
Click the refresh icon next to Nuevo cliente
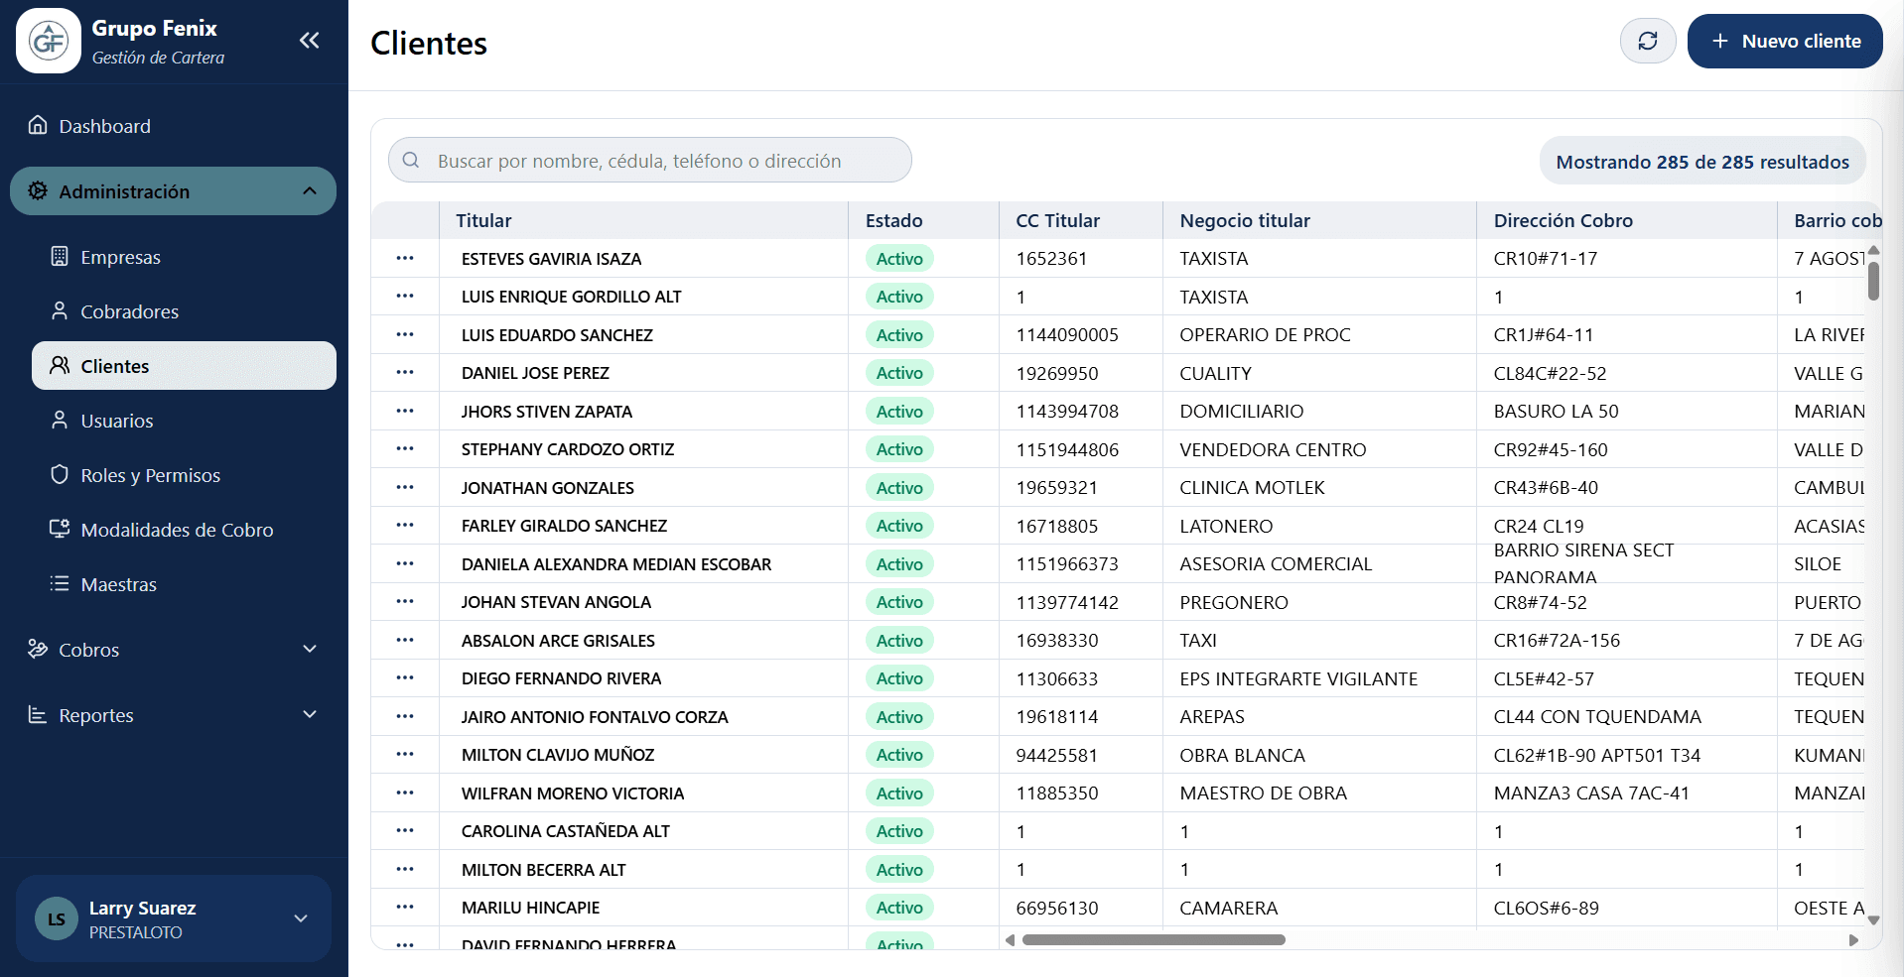[x=1647, y=41]
